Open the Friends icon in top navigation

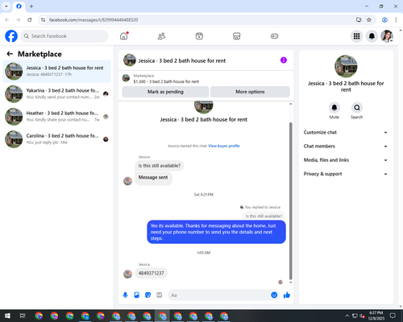(161, 36)
